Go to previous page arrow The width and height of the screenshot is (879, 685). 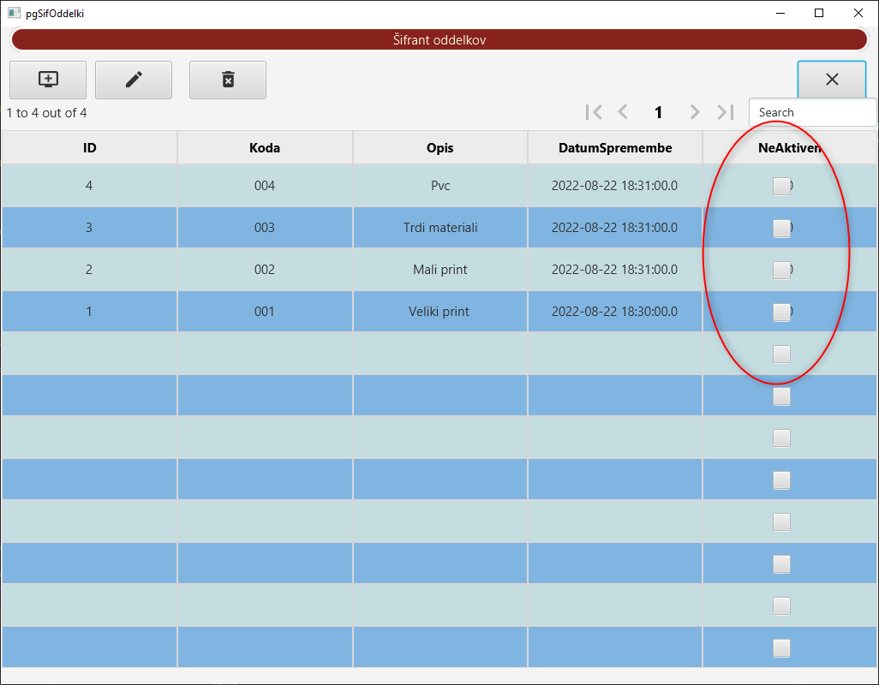point(623,112)
